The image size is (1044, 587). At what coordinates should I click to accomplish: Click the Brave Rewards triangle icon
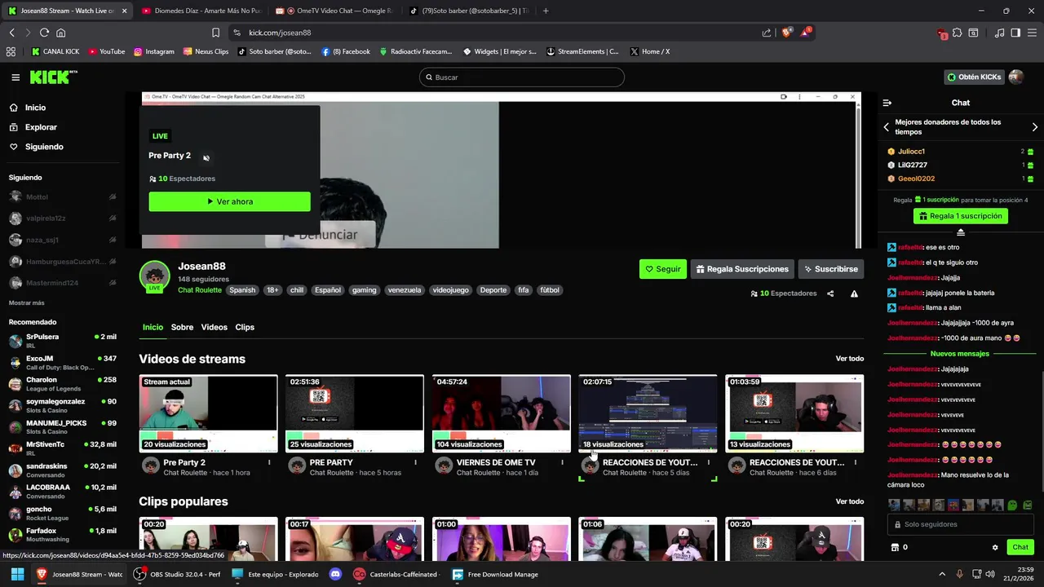[x=806, y=33]
